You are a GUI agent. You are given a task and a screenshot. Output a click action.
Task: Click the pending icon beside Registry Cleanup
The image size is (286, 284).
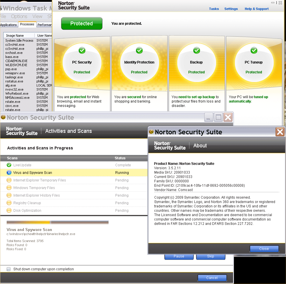(x=9, y=203)
